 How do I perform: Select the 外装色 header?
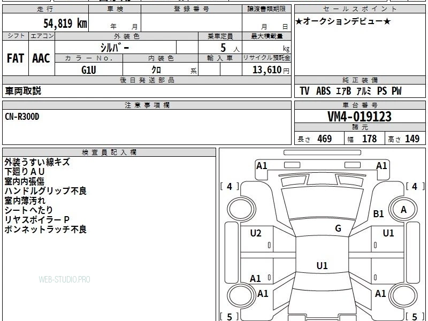point(127,36)
